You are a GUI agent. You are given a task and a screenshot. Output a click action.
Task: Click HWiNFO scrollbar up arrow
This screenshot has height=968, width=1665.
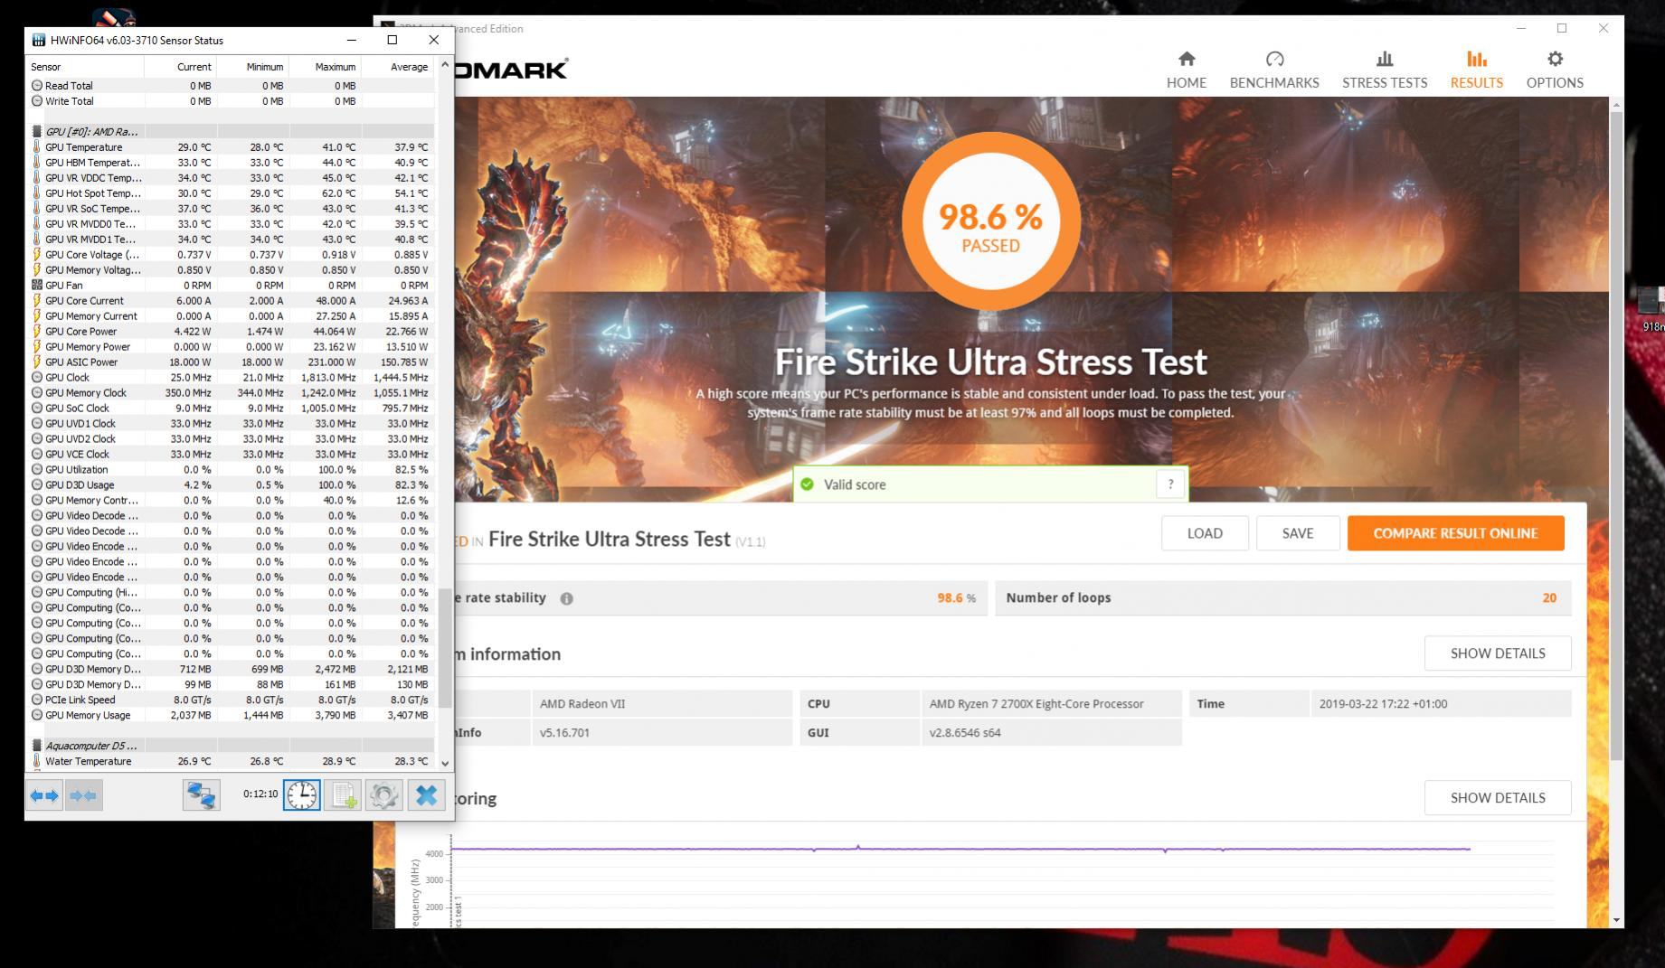click(444, 65)
